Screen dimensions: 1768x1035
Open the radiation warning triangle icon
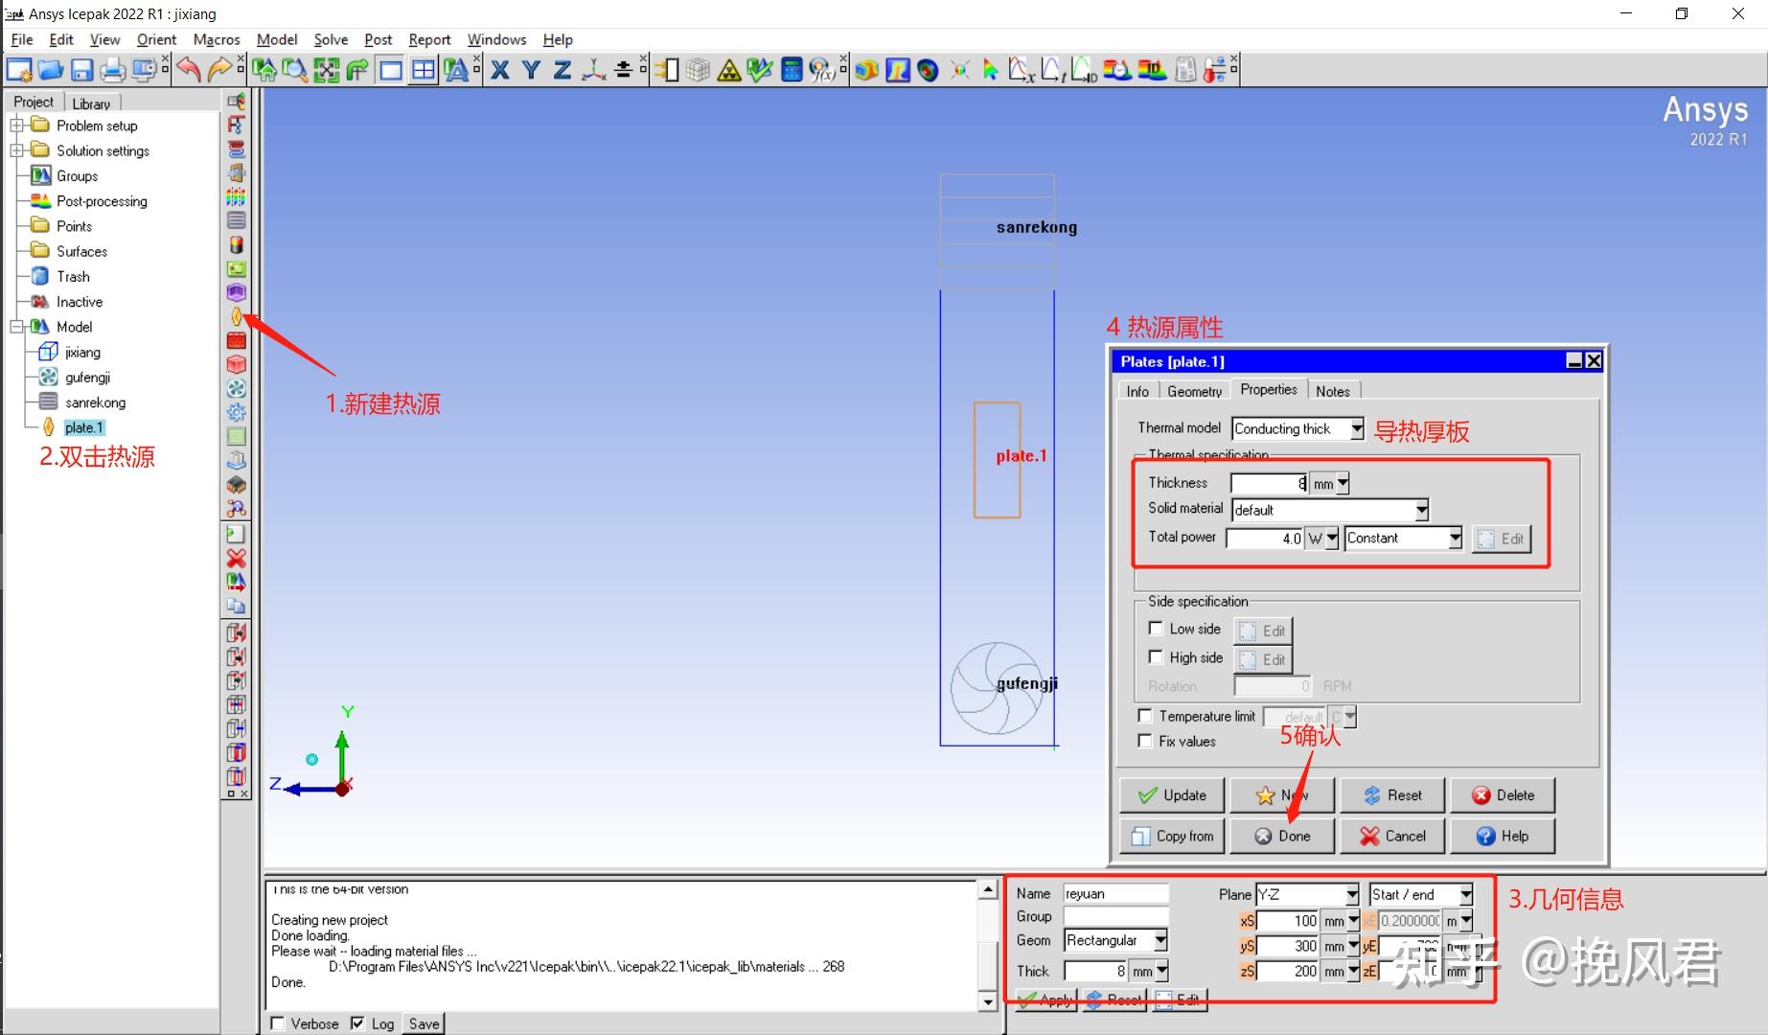(729, 70)
